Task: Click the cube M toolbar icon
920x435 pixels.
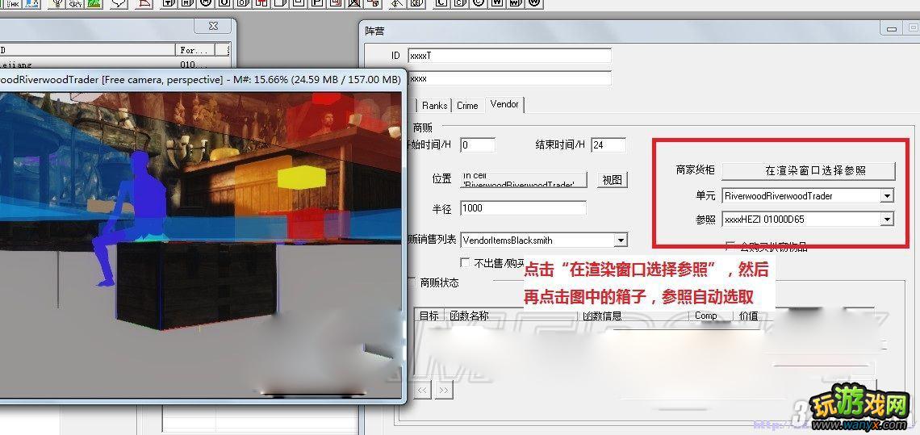Action: [x=188, y=3]
